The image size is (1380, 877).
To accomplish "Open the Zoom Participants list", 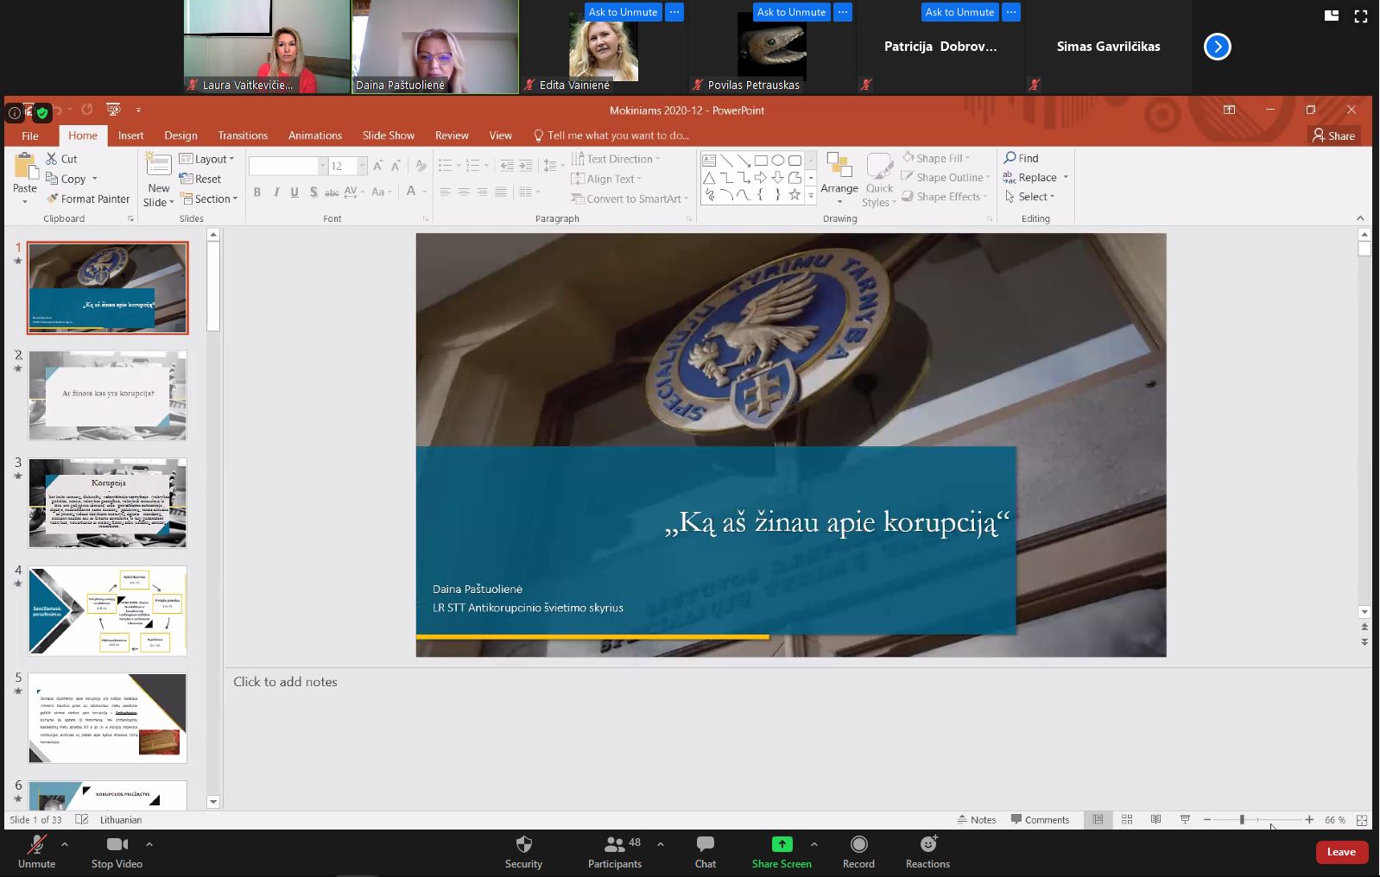I will pos(615,851).
